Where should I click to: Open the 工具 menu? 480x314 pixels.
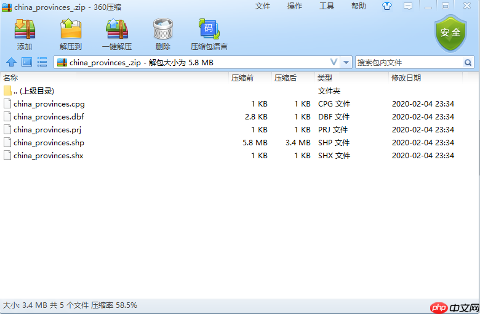[327, 6]
